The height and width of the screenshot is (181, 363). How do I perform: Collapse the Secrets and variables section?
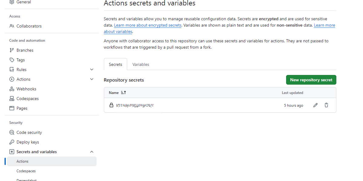(x=92, y=152)
